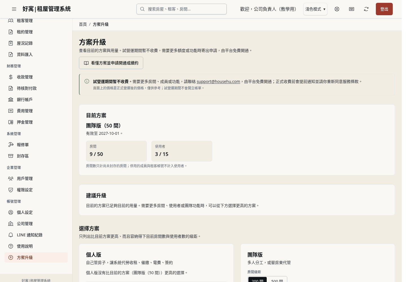Click the 9 / 50 room usage value
The height and width of the screenshot is (282, 406).
point(96,154)
